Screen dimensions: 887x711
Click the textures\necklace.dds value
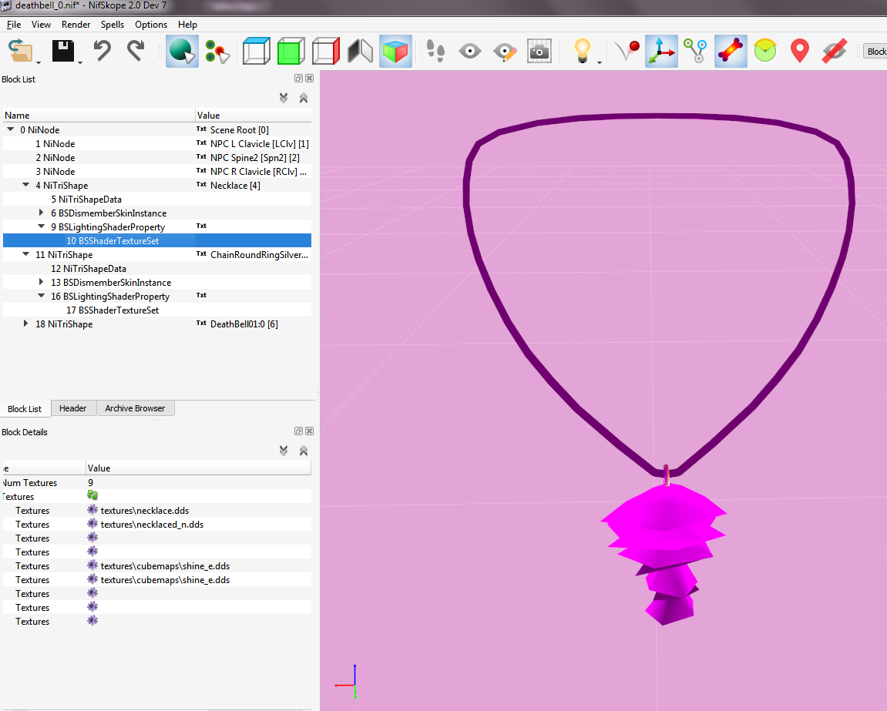click(x=145, y=510)
